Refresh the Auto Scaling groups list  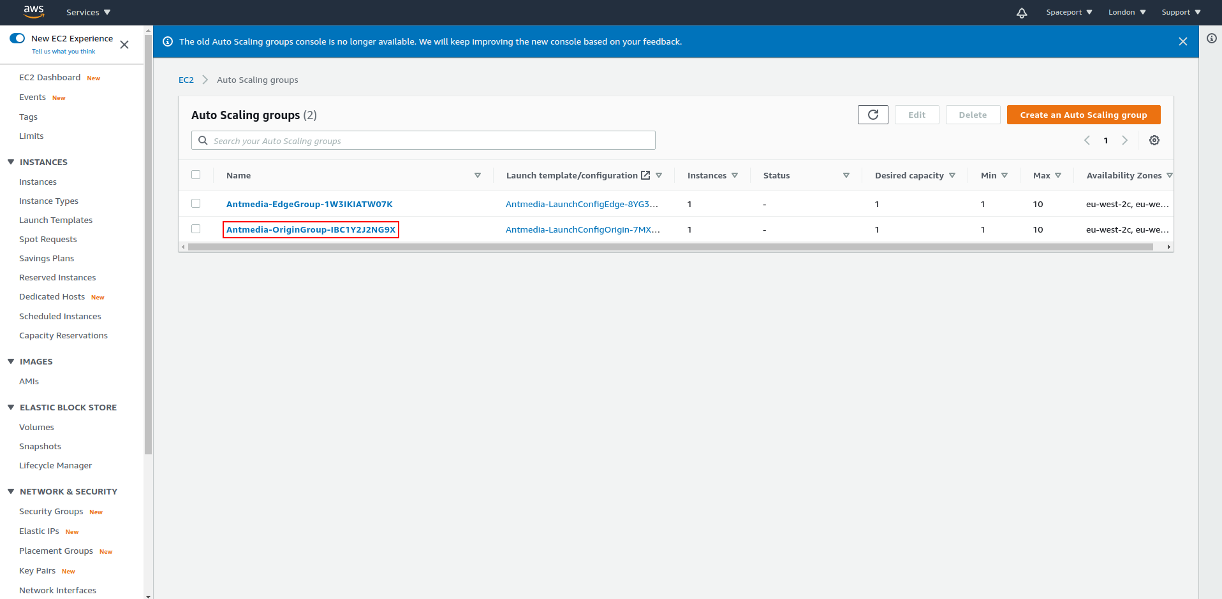pyautogui.click(x=873, y=115)
